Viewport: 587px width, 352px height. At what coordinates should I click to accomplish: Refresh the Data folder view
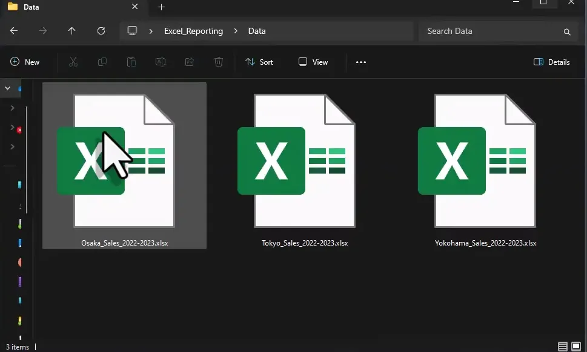point(101,31)
